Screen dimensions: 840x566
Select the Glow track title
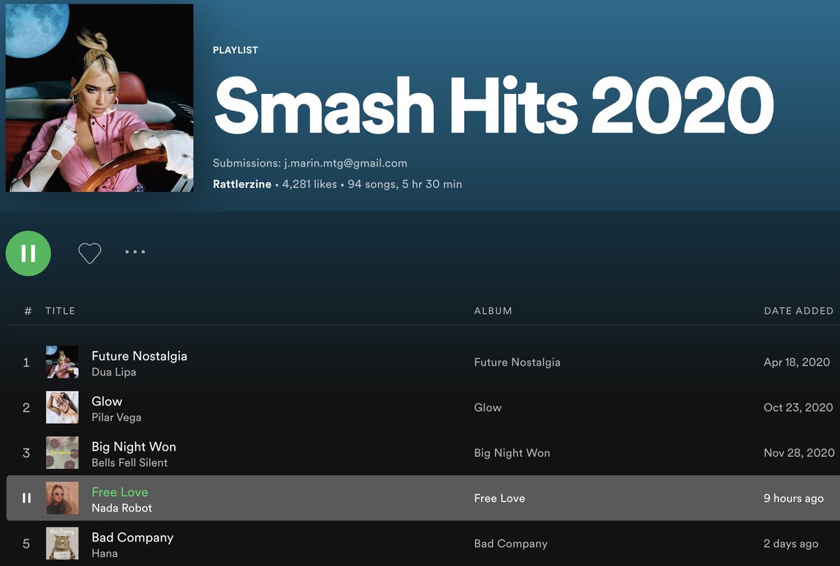tap(107, 401)
